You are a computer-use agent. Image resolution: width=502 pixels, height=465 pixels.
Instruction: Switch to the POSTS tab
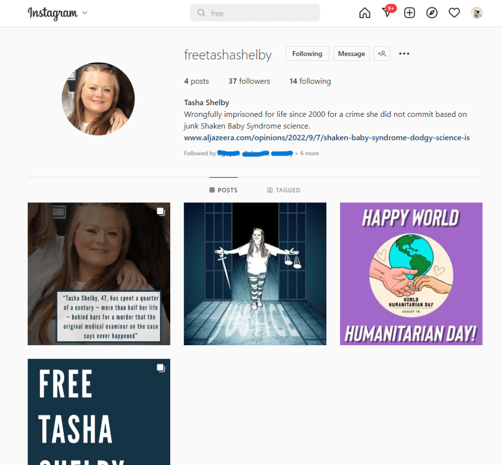[223, 190]
